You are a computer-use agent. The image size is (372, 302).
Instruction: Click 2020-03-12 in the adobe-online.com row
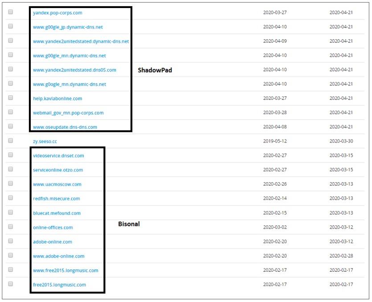pyautogui.click(x=341, y=241)
